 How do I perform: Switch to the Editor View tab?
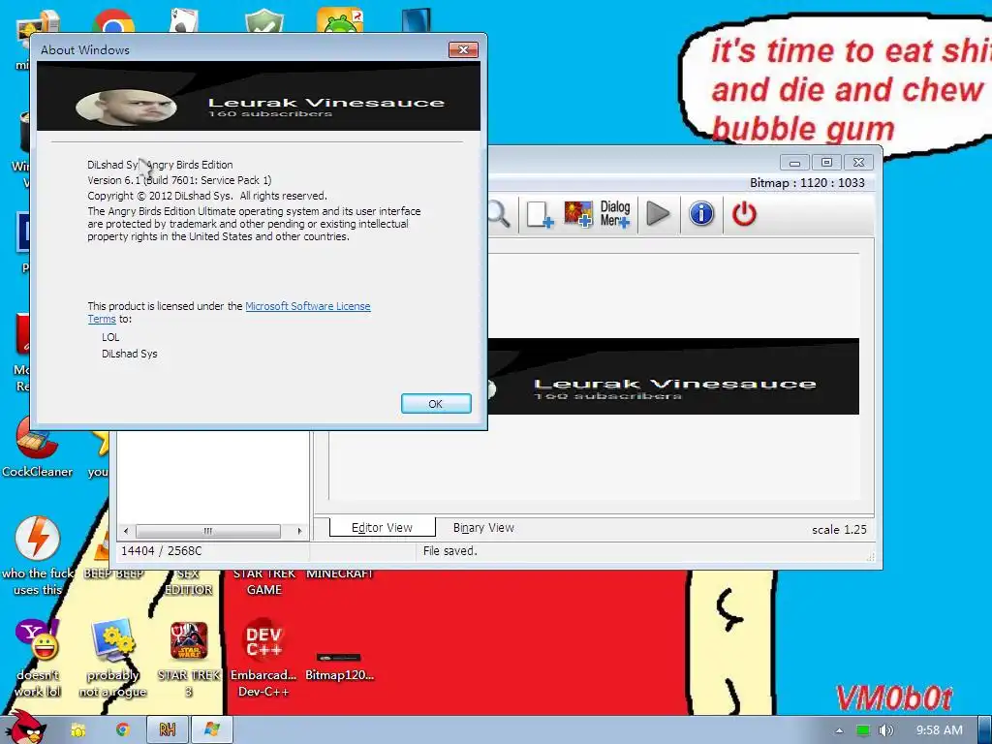tap(382, 528)
